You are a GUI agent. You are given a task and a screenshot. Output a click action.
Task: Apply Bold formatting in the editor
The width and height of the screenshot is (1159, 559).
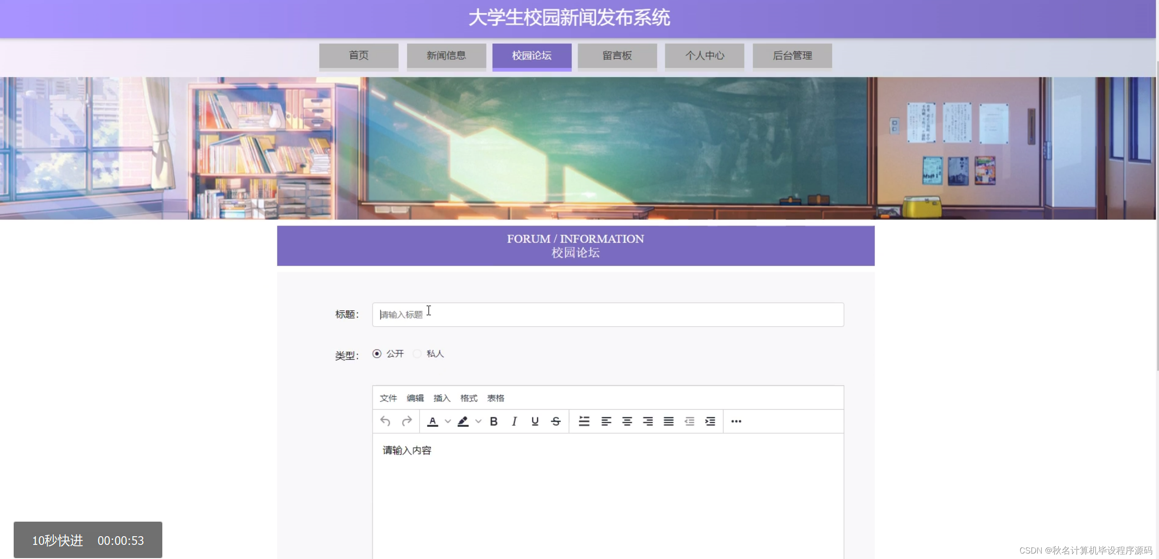tap(493, 421)
